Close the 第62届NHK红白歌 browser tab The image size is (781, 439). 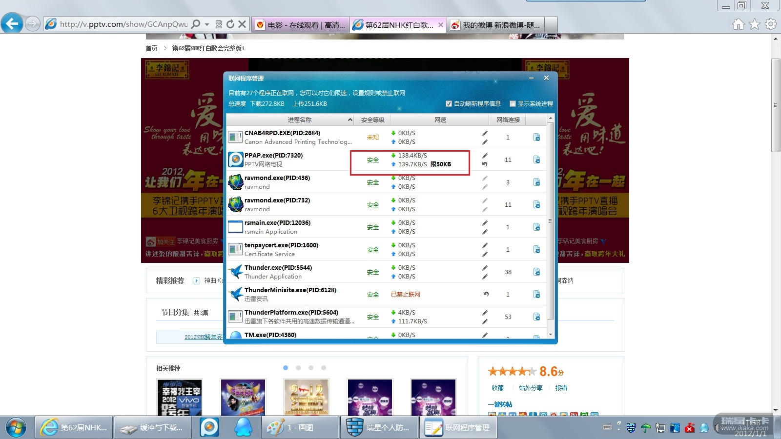click(441, 24)
